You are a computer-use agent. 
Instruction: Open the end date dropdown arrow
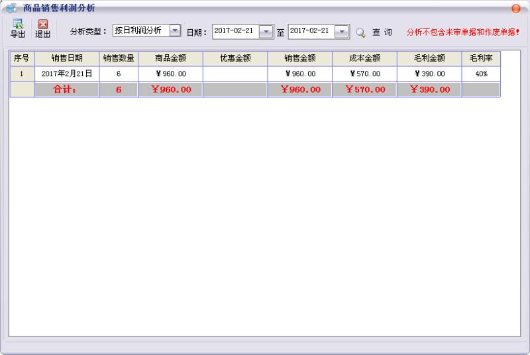(x=342, y=32)
